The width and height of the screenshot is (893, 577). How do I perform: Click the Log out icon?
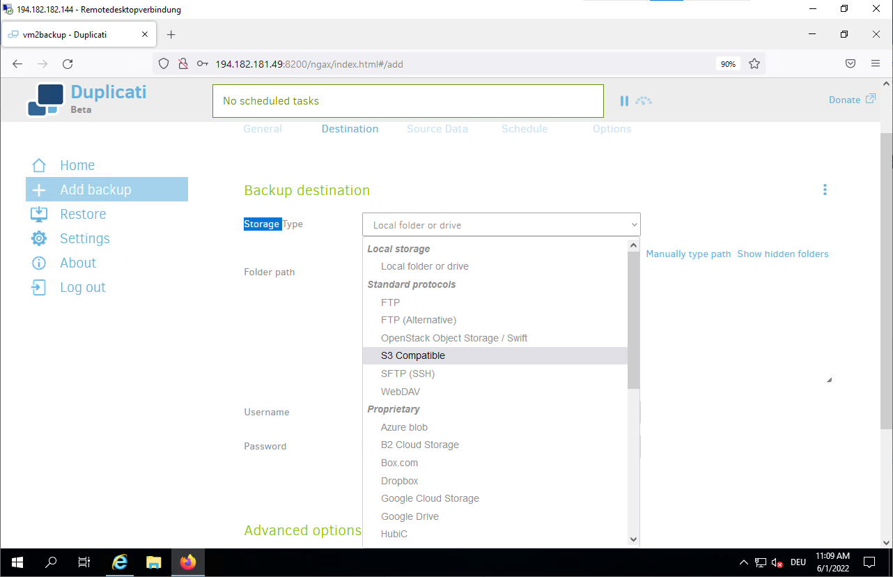point(39,287)
